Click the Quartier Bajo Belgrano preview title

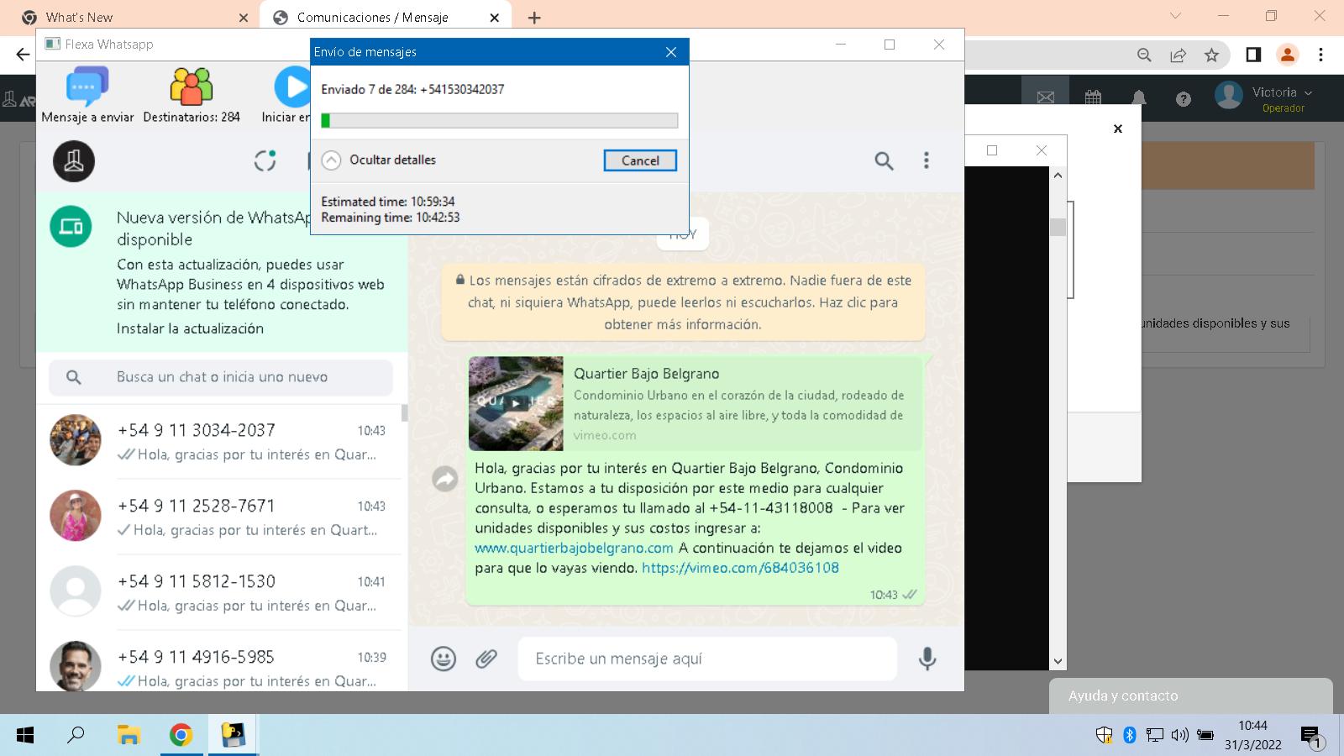point(646,374)
